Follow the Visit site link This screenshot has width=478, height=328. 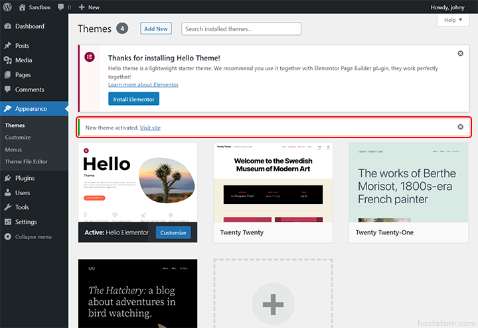(150, 127)
